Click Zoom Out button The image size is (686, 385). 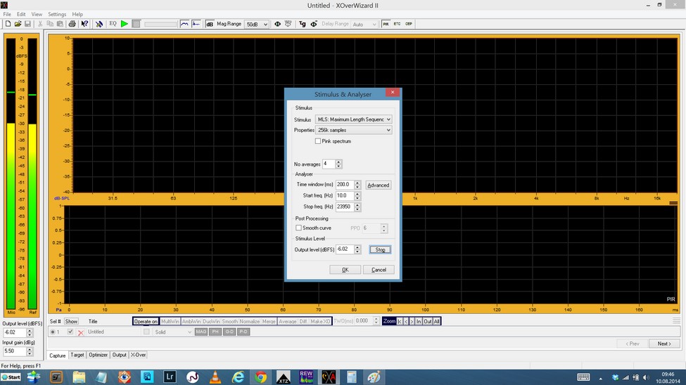point(428,321)
